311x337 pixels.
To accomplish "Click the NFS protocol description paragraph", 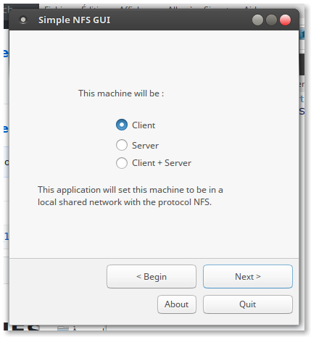I will point(130,196).
